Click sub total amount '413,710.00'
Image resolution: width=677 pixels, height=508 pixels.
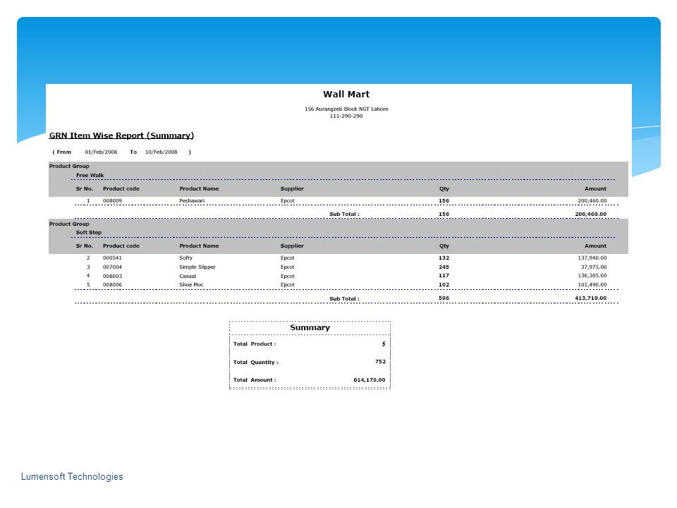point(591,298)
